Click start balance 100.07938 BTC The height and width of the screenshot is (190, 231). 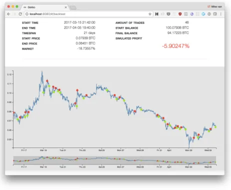[177, 27]
